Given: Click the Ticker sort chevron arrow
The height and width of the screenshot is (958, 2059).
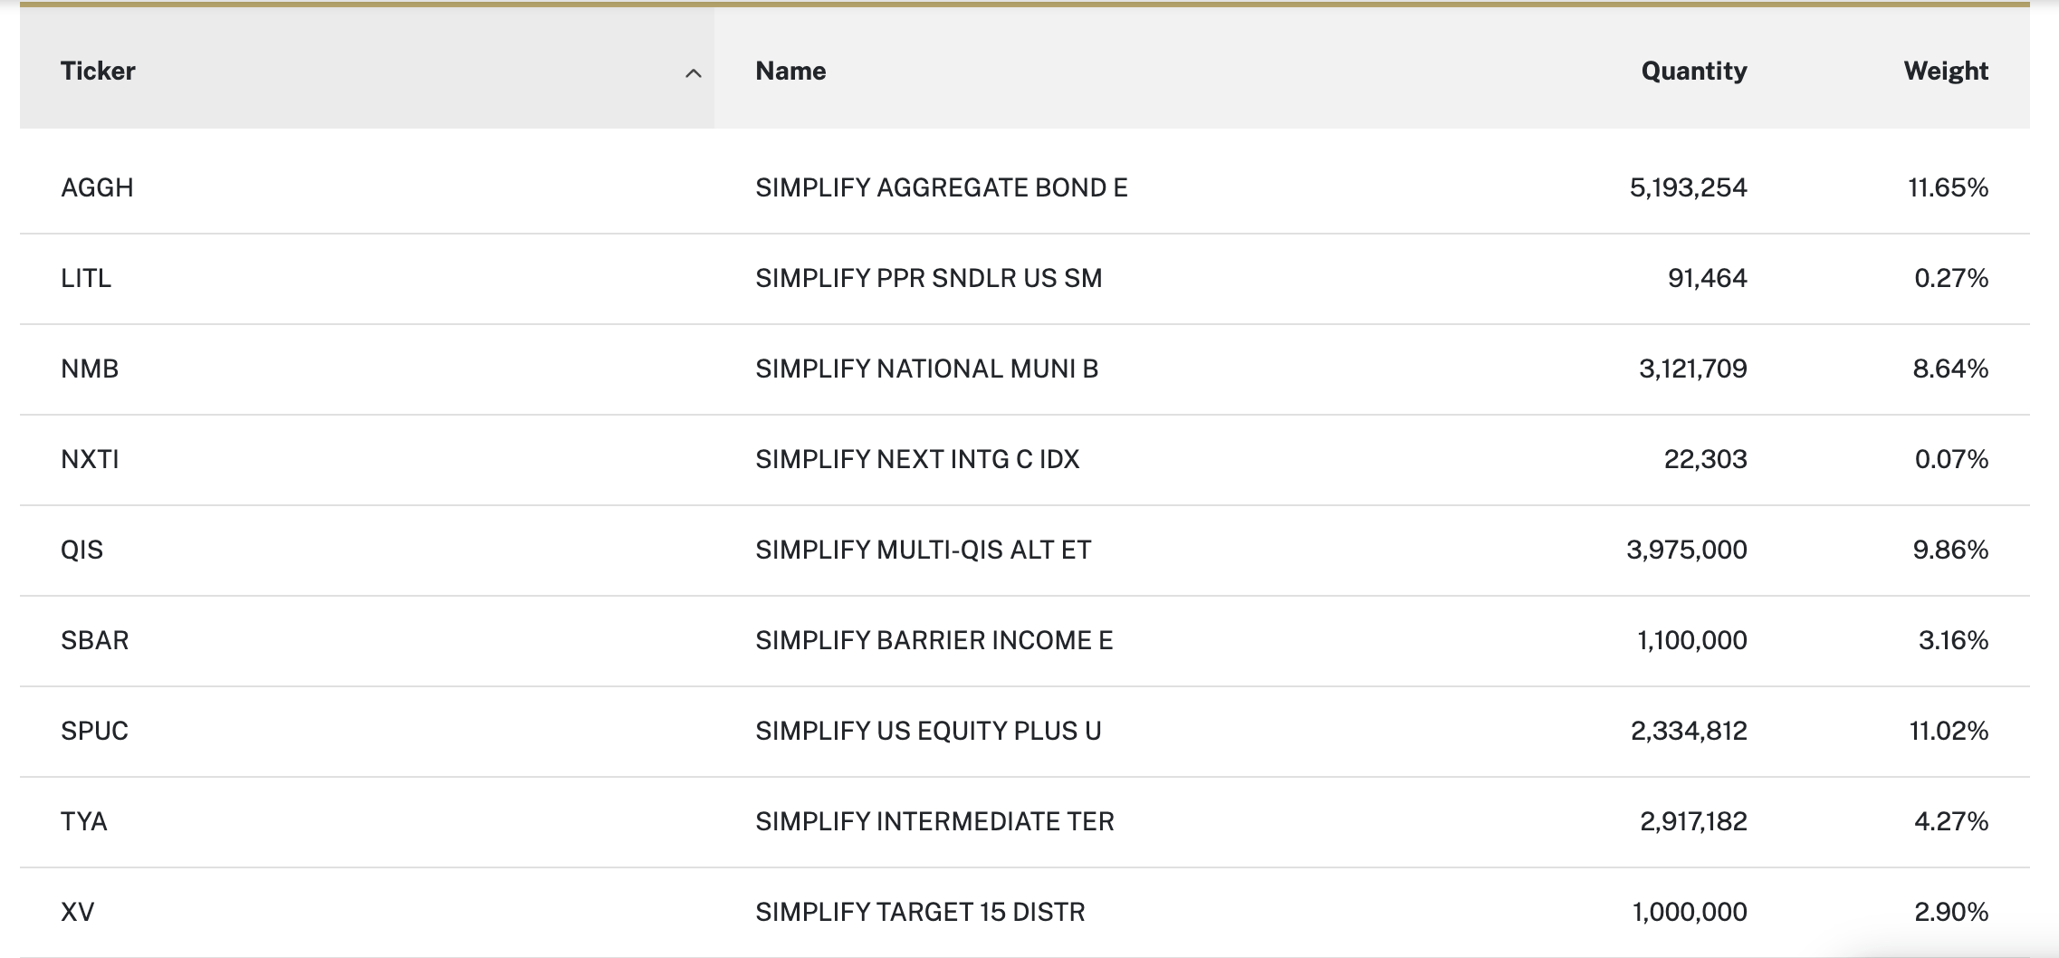Looking at the screenshot, I should 693,73.
